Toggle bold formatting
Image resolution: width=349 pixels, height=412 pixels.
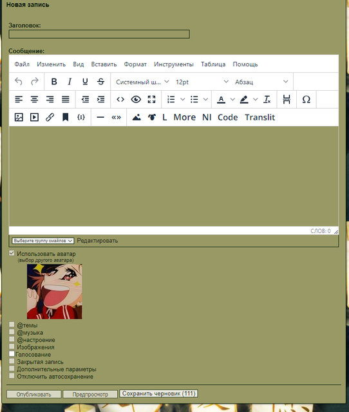coord(54,82)
